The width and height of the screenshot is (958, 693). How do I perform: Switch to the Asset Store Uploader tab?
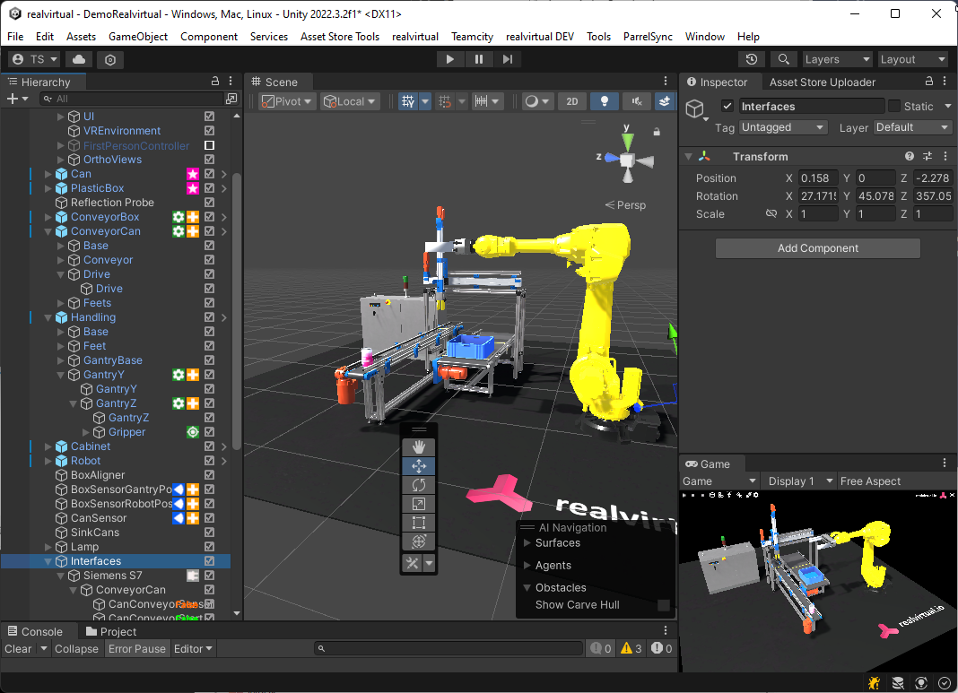(x=822, y=82)
